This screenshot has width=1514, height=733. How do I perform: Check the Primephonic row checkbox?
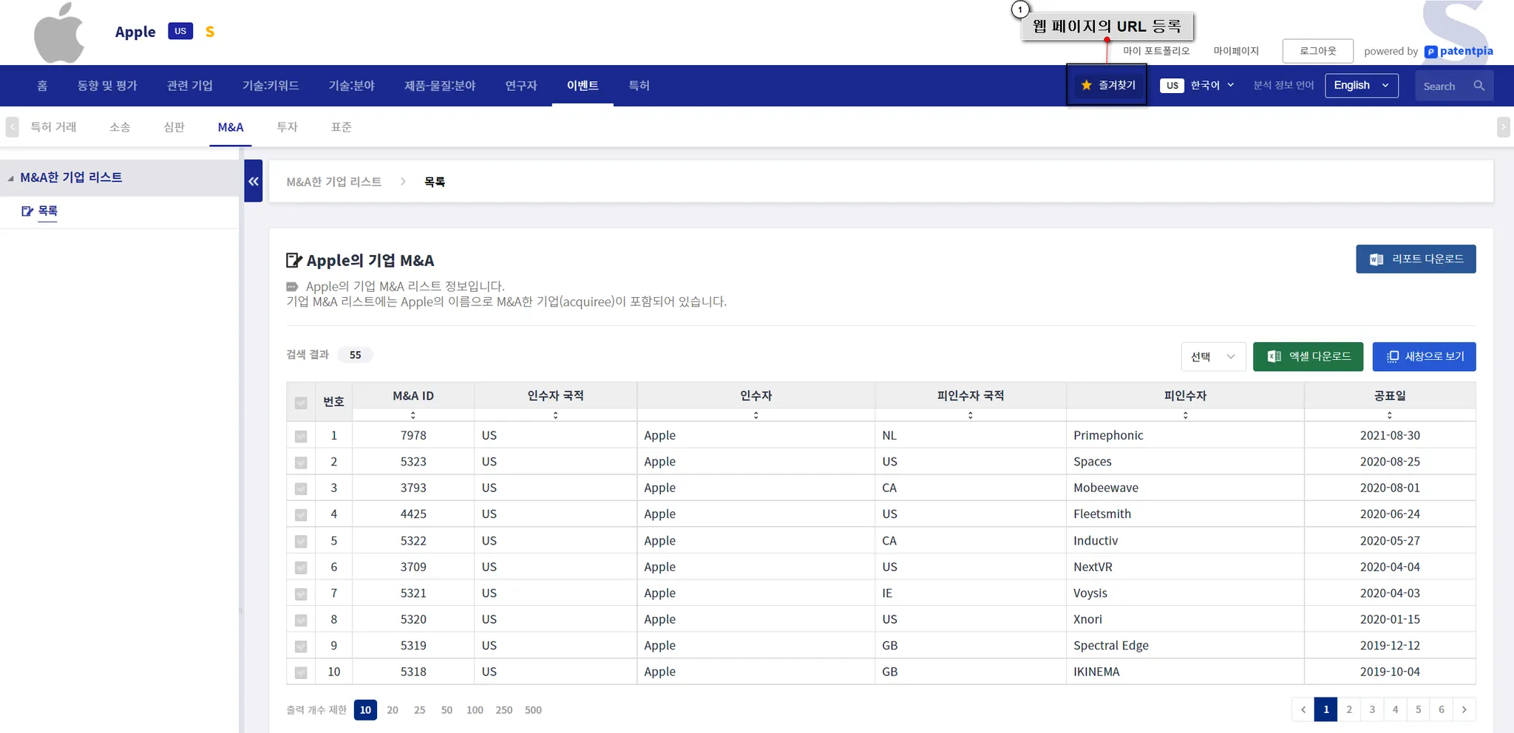click(x=301, y=436)
